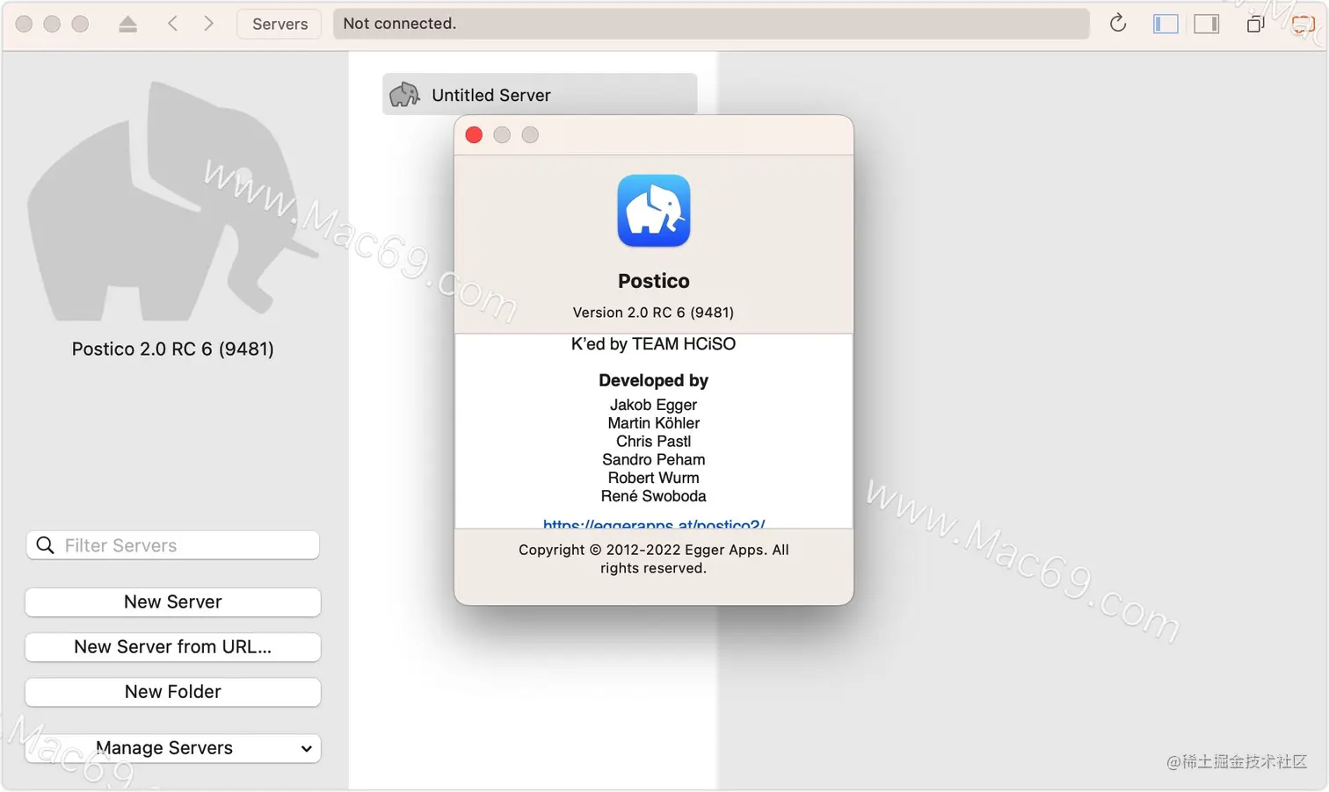The image size is (1329, 792).
Task: Click 'Sandro Peham' in the credits
Action: (x=654, y=460)
